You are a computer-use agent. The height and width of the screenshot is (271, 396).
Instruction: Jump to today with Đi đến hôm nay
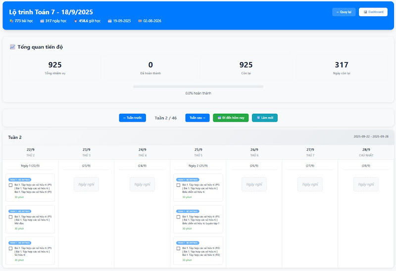tap(230, 118)
